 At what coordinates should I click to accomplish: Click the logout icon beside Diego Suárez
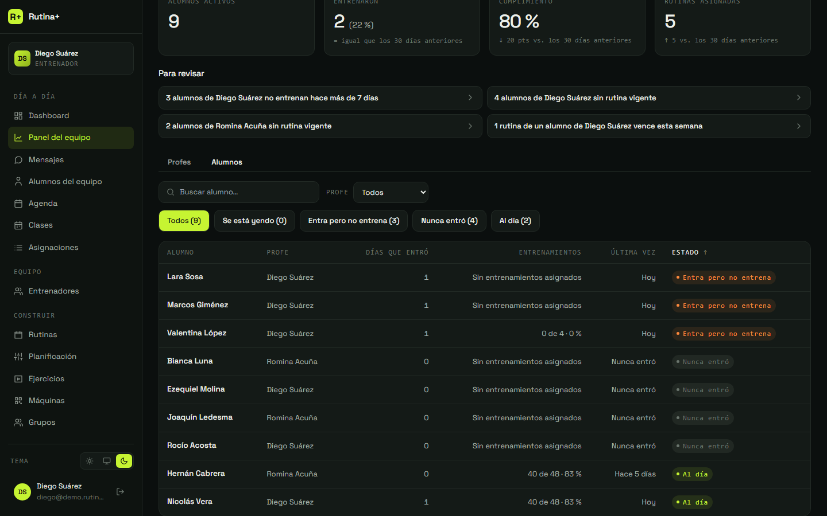tap(120, 491)
